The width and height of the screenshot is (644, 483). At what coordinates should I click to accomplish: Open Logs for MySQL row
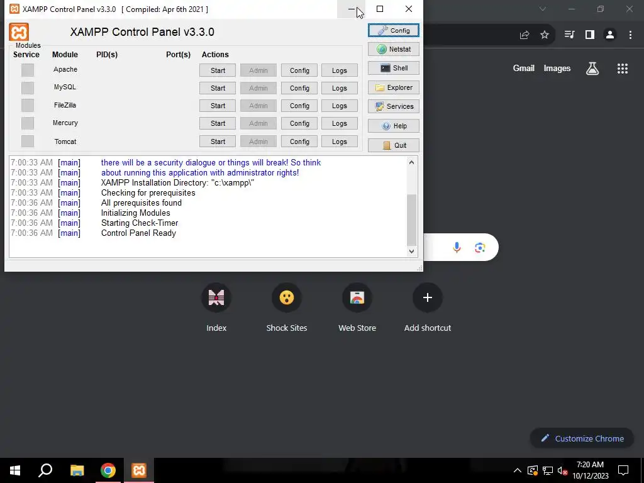coord(339,88)
